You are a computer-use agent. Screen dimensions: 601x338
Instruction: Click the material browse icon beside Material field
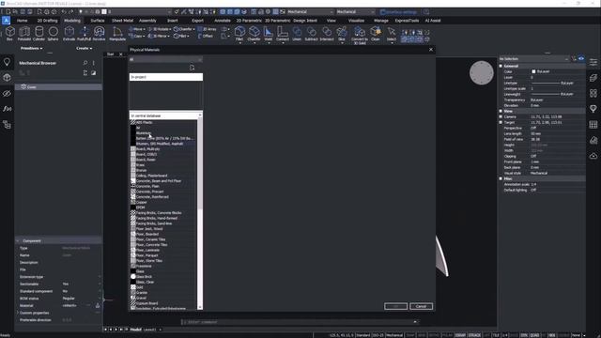pyautogui.click(x=98, y=305)
